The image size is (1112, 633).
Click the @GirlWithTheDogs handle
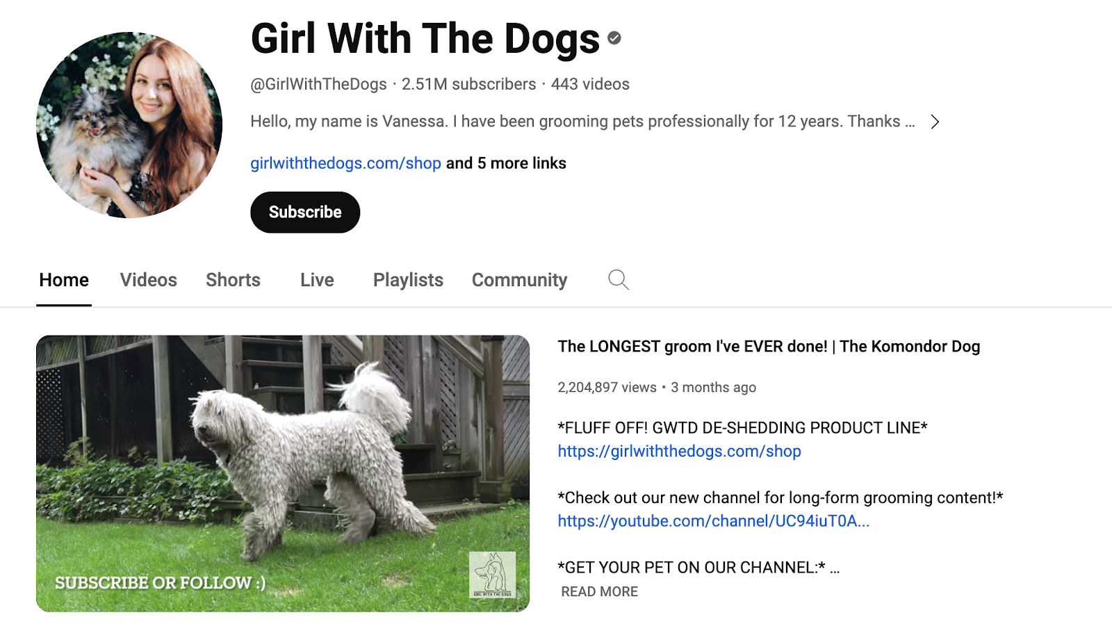coord(318,84)
